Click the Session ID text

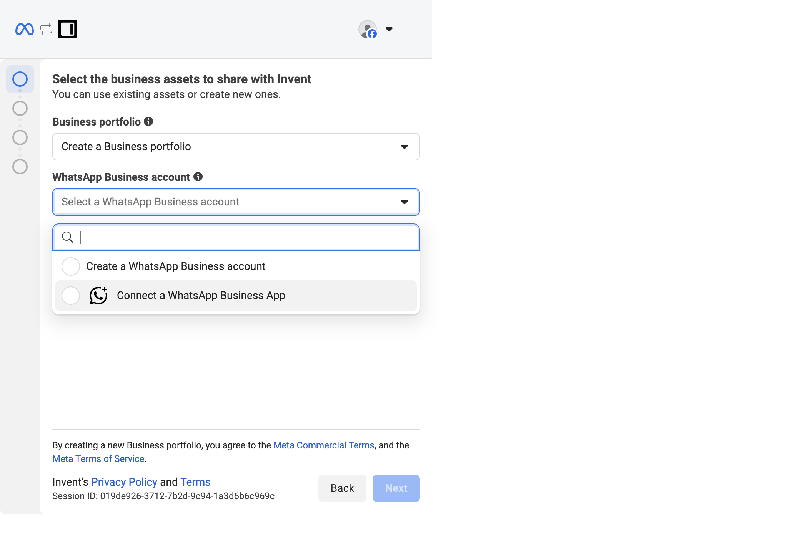163,496
